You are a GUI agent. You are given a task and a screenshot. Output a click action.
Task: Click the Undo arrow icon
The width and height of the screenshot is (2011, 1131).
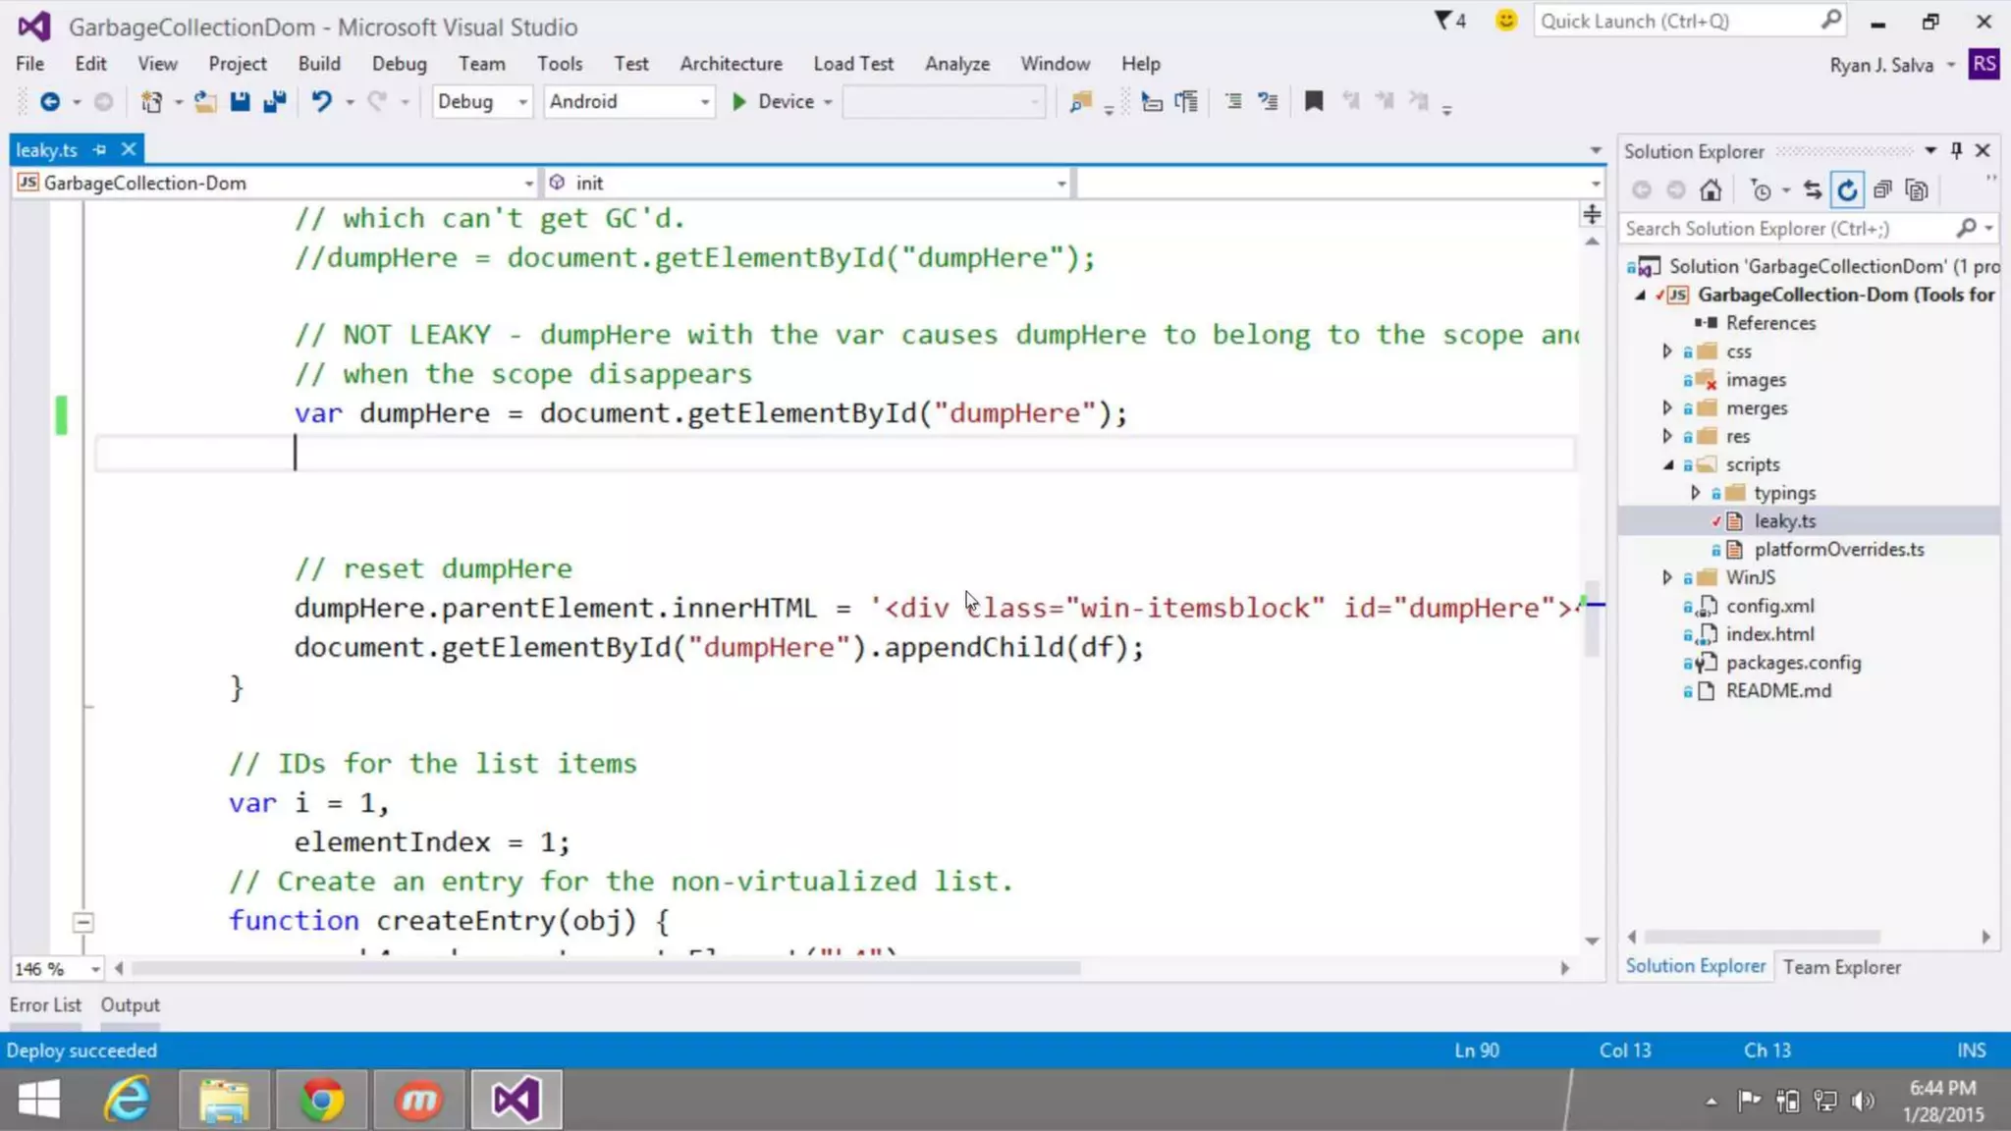click(x=321, y=101)
